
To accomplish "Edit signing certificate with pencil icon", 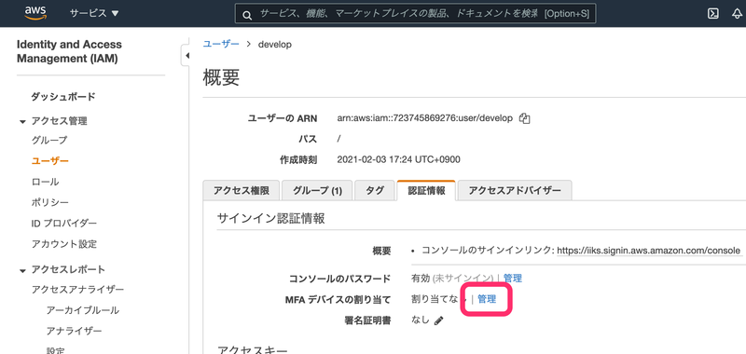I will [438, 320].
